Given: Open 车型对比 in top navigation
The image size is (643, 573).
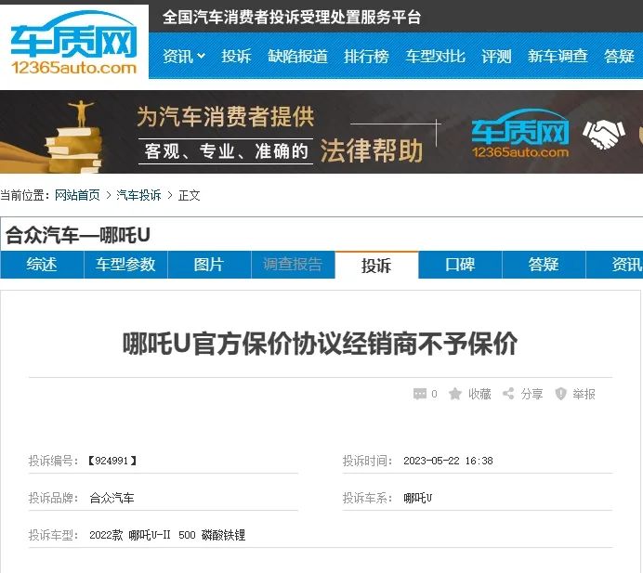Looking at the screenshot, I should 436,56.
